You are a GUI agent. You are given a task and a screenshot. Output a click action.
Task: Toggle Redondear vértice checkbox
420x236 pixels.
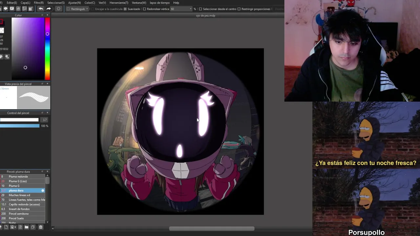coord(144,9)
